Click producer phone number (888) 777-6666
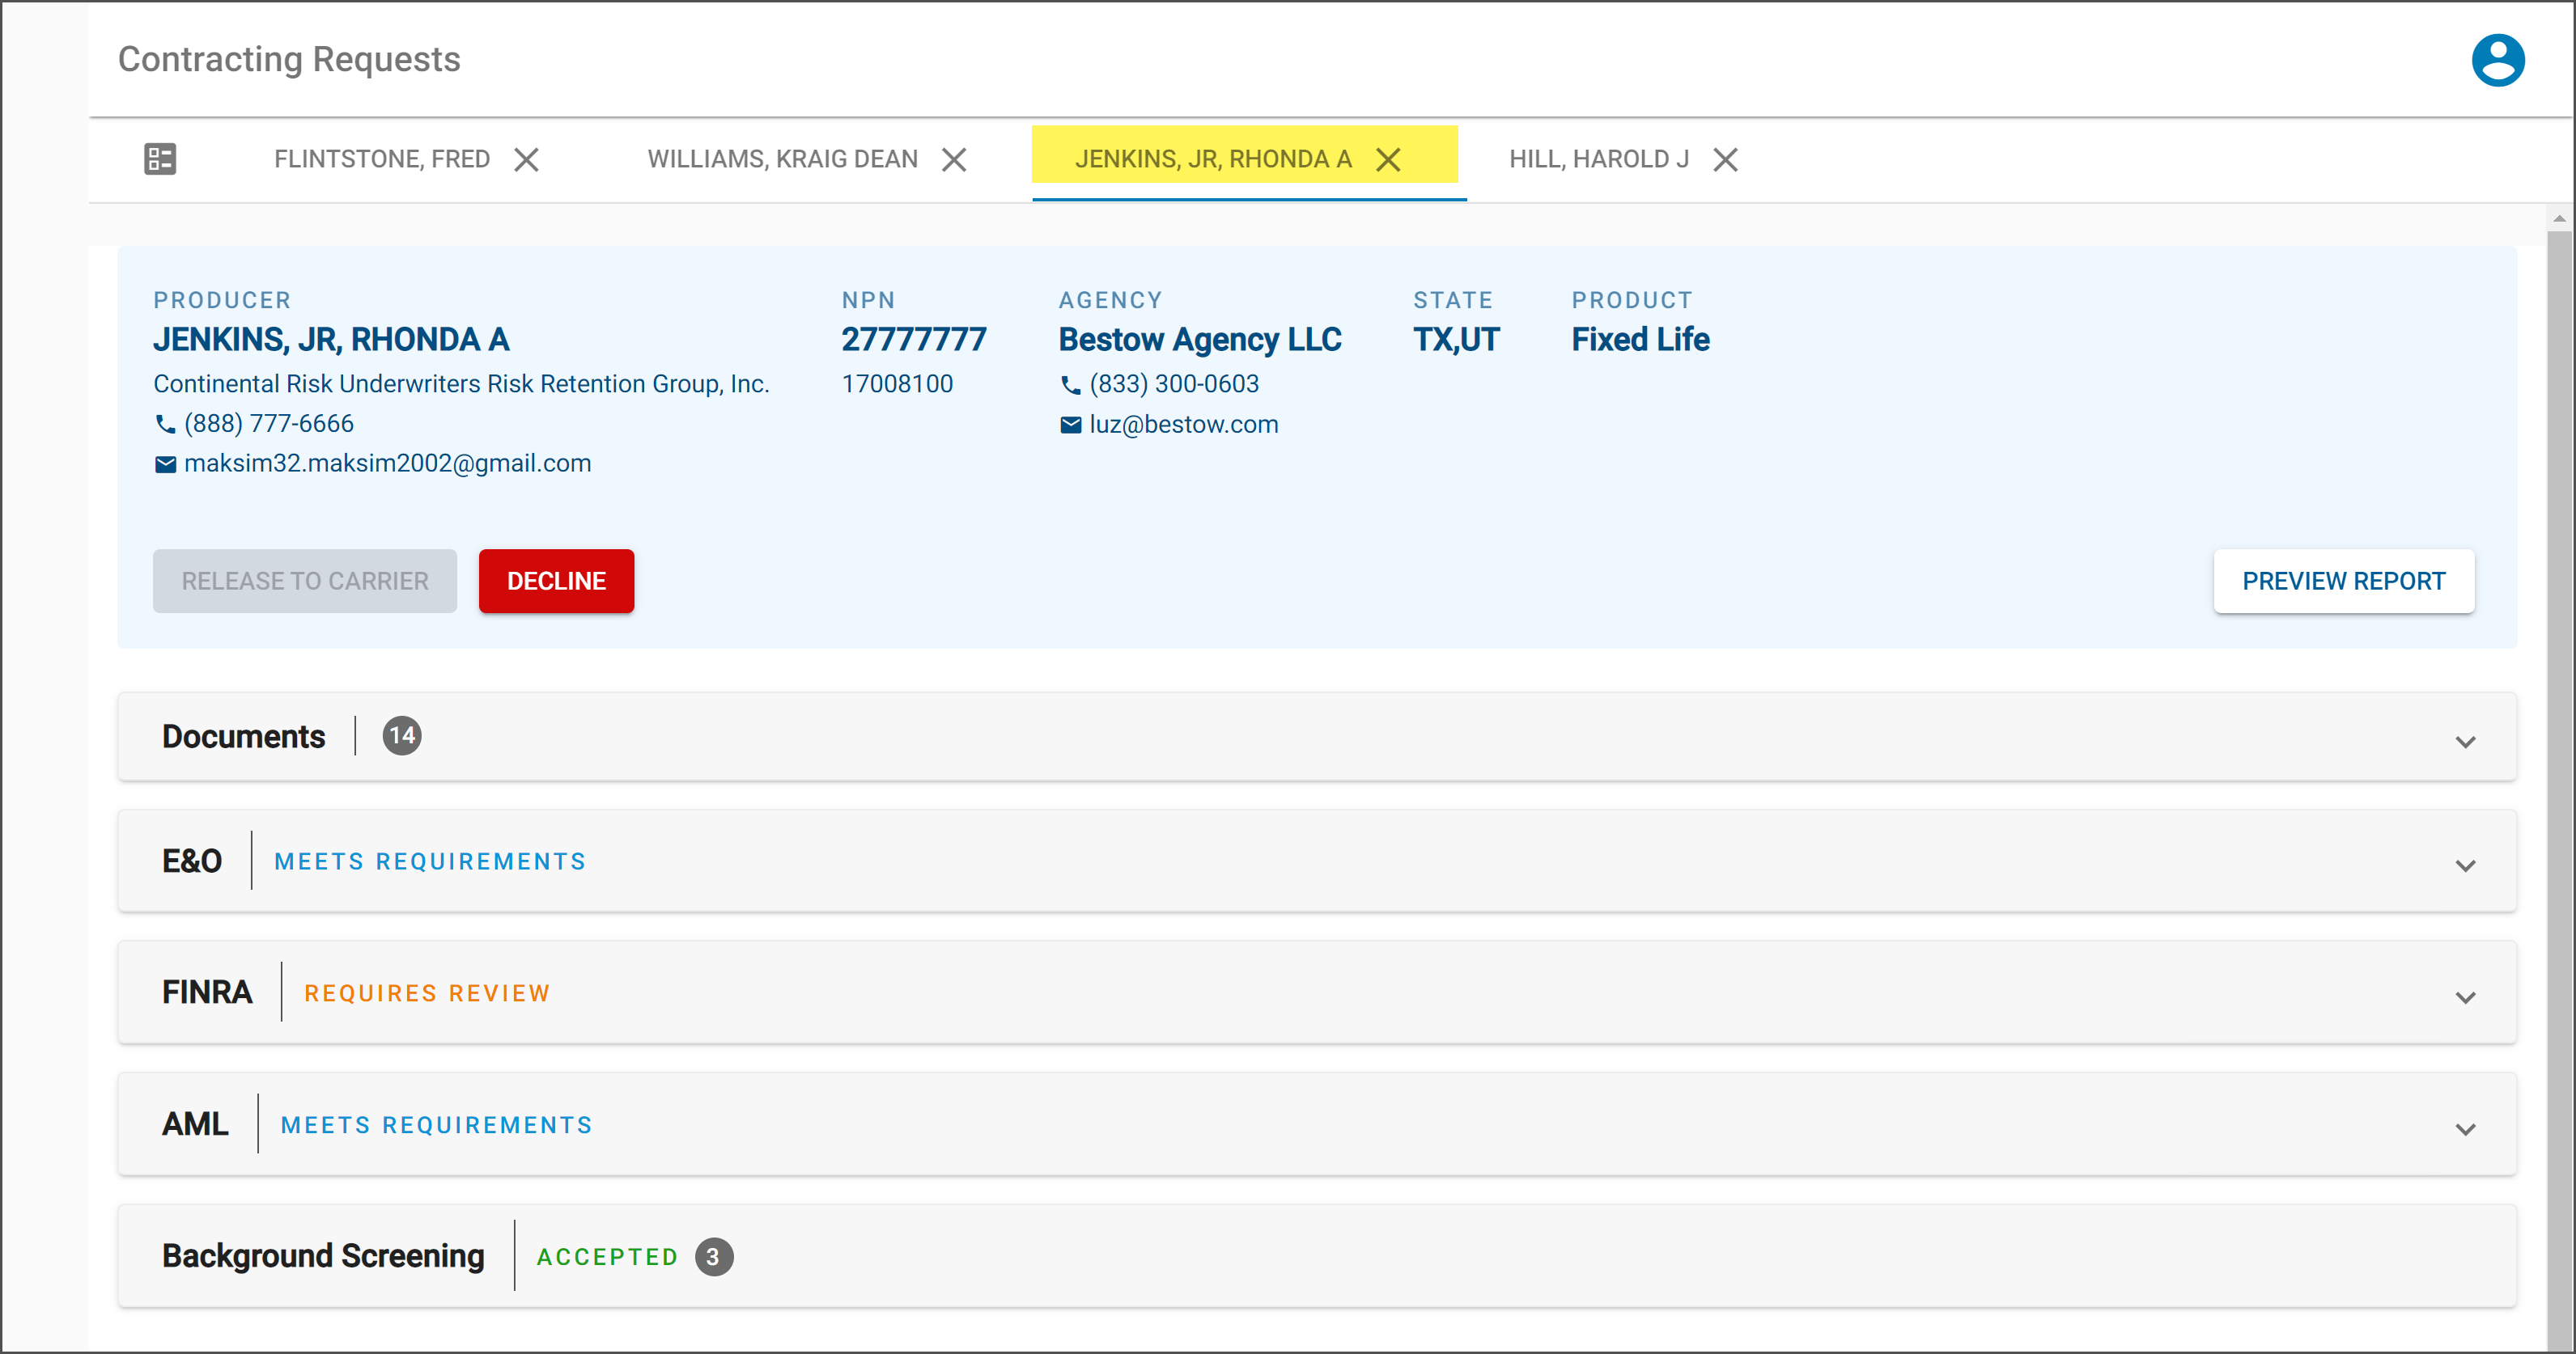The width and height of the screenshot is (2576, 1354). pos(269,424)
